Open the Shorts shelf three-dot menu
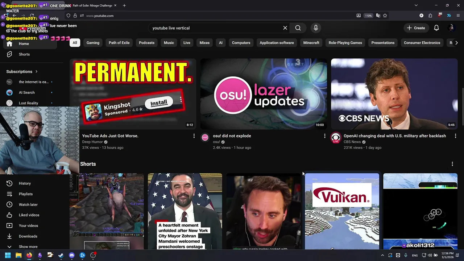Viewport: 464px width, 261px height. [x=452, y=164]
